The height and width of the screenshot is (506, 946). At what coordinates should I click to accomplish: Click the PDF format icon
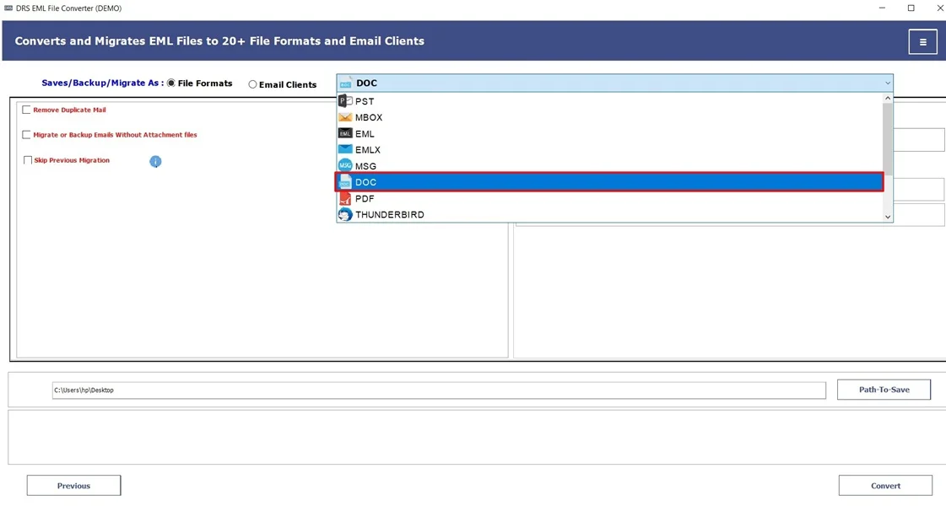[344, 198]
